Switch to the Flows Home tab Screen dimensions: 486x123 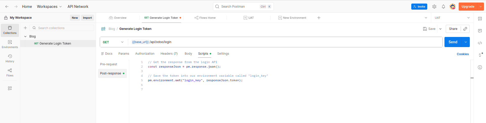pos(205,18)
